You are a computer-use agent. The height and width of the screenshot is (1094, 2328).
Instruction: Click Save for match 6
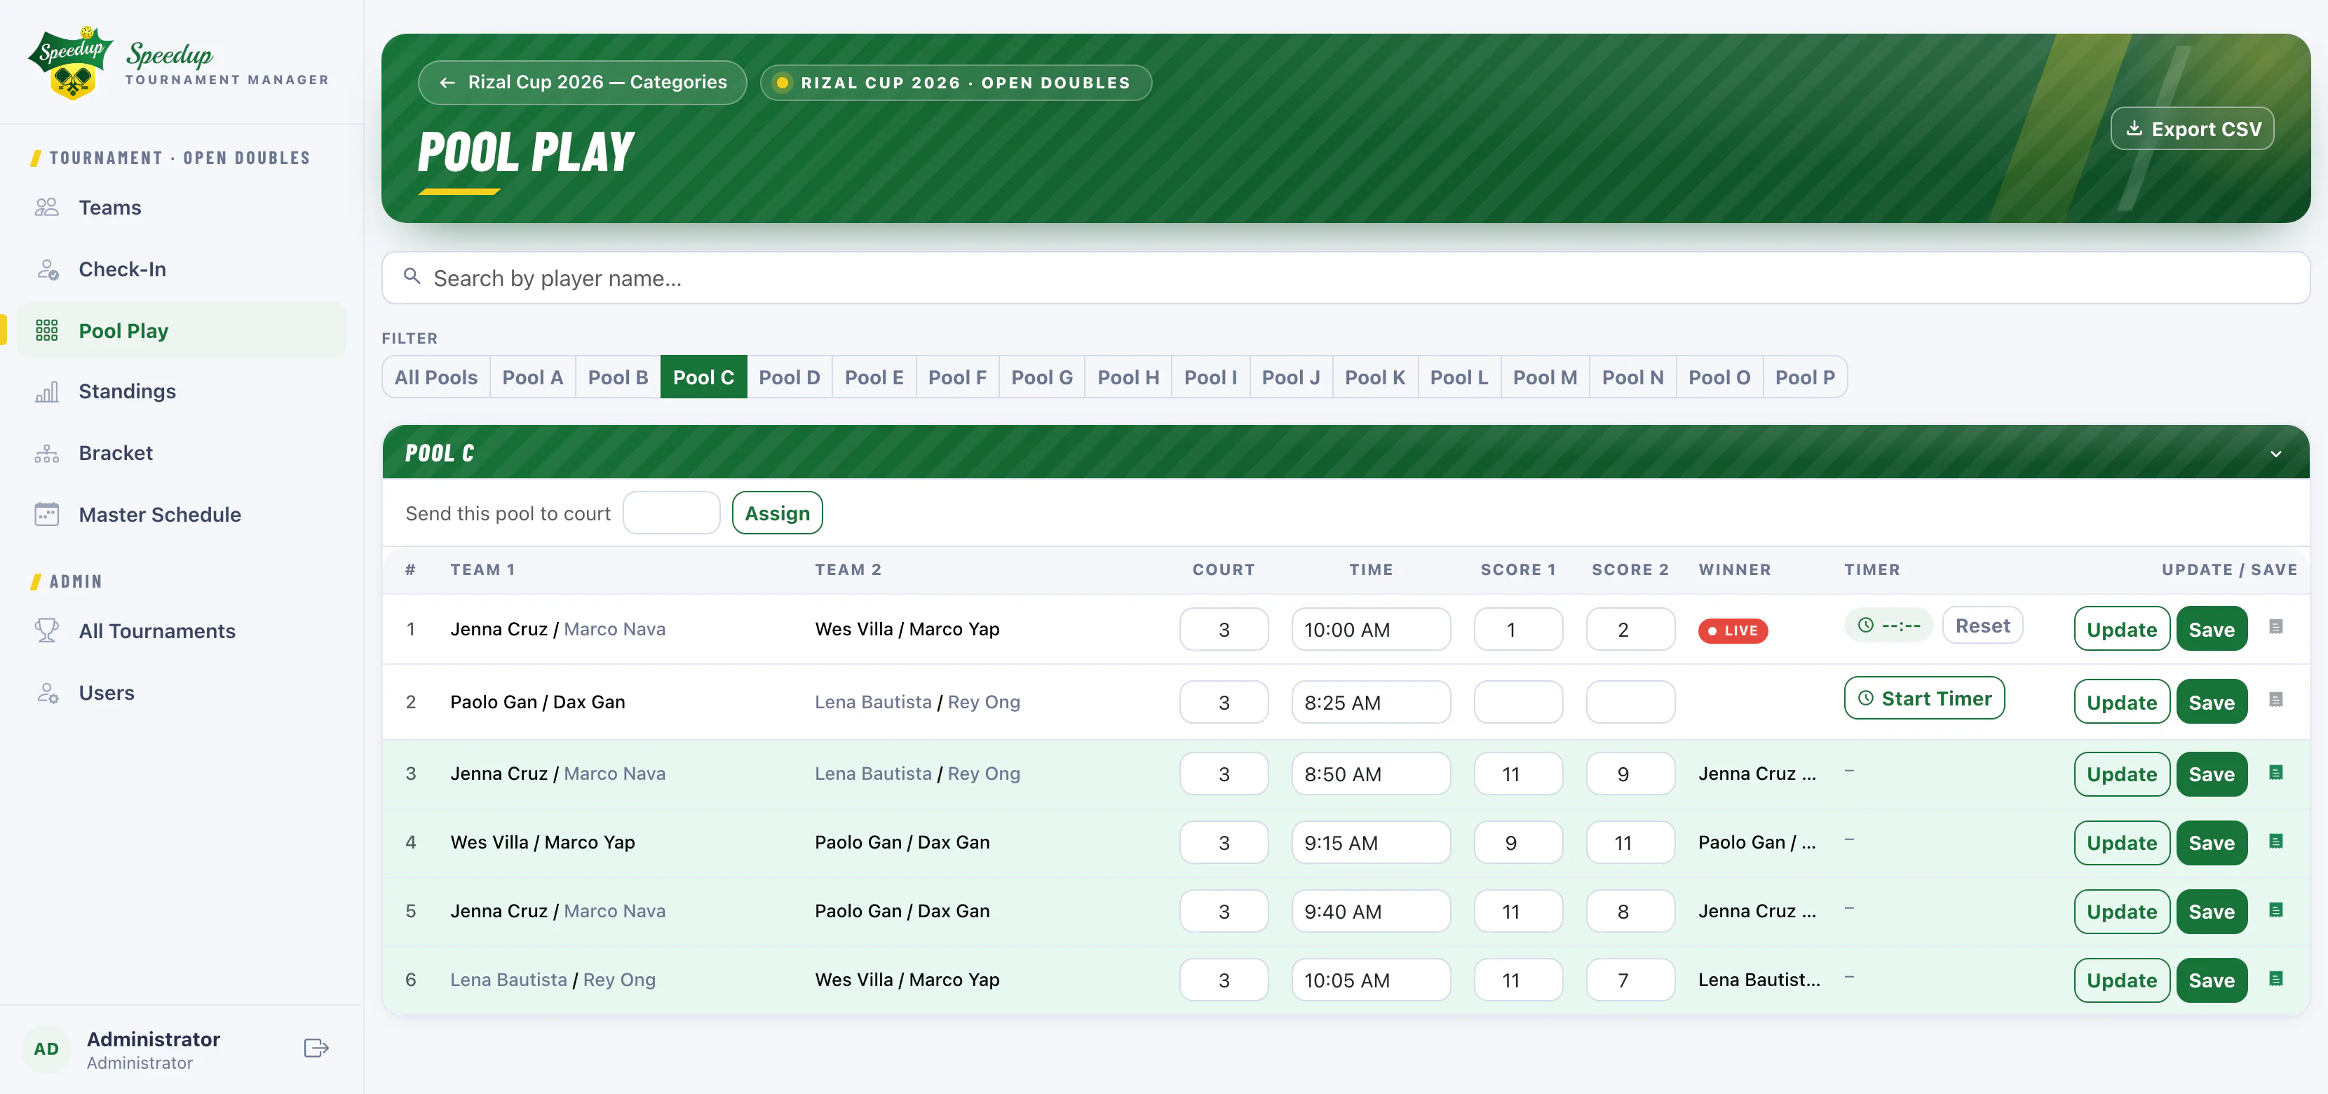(x=2212, y=980)
